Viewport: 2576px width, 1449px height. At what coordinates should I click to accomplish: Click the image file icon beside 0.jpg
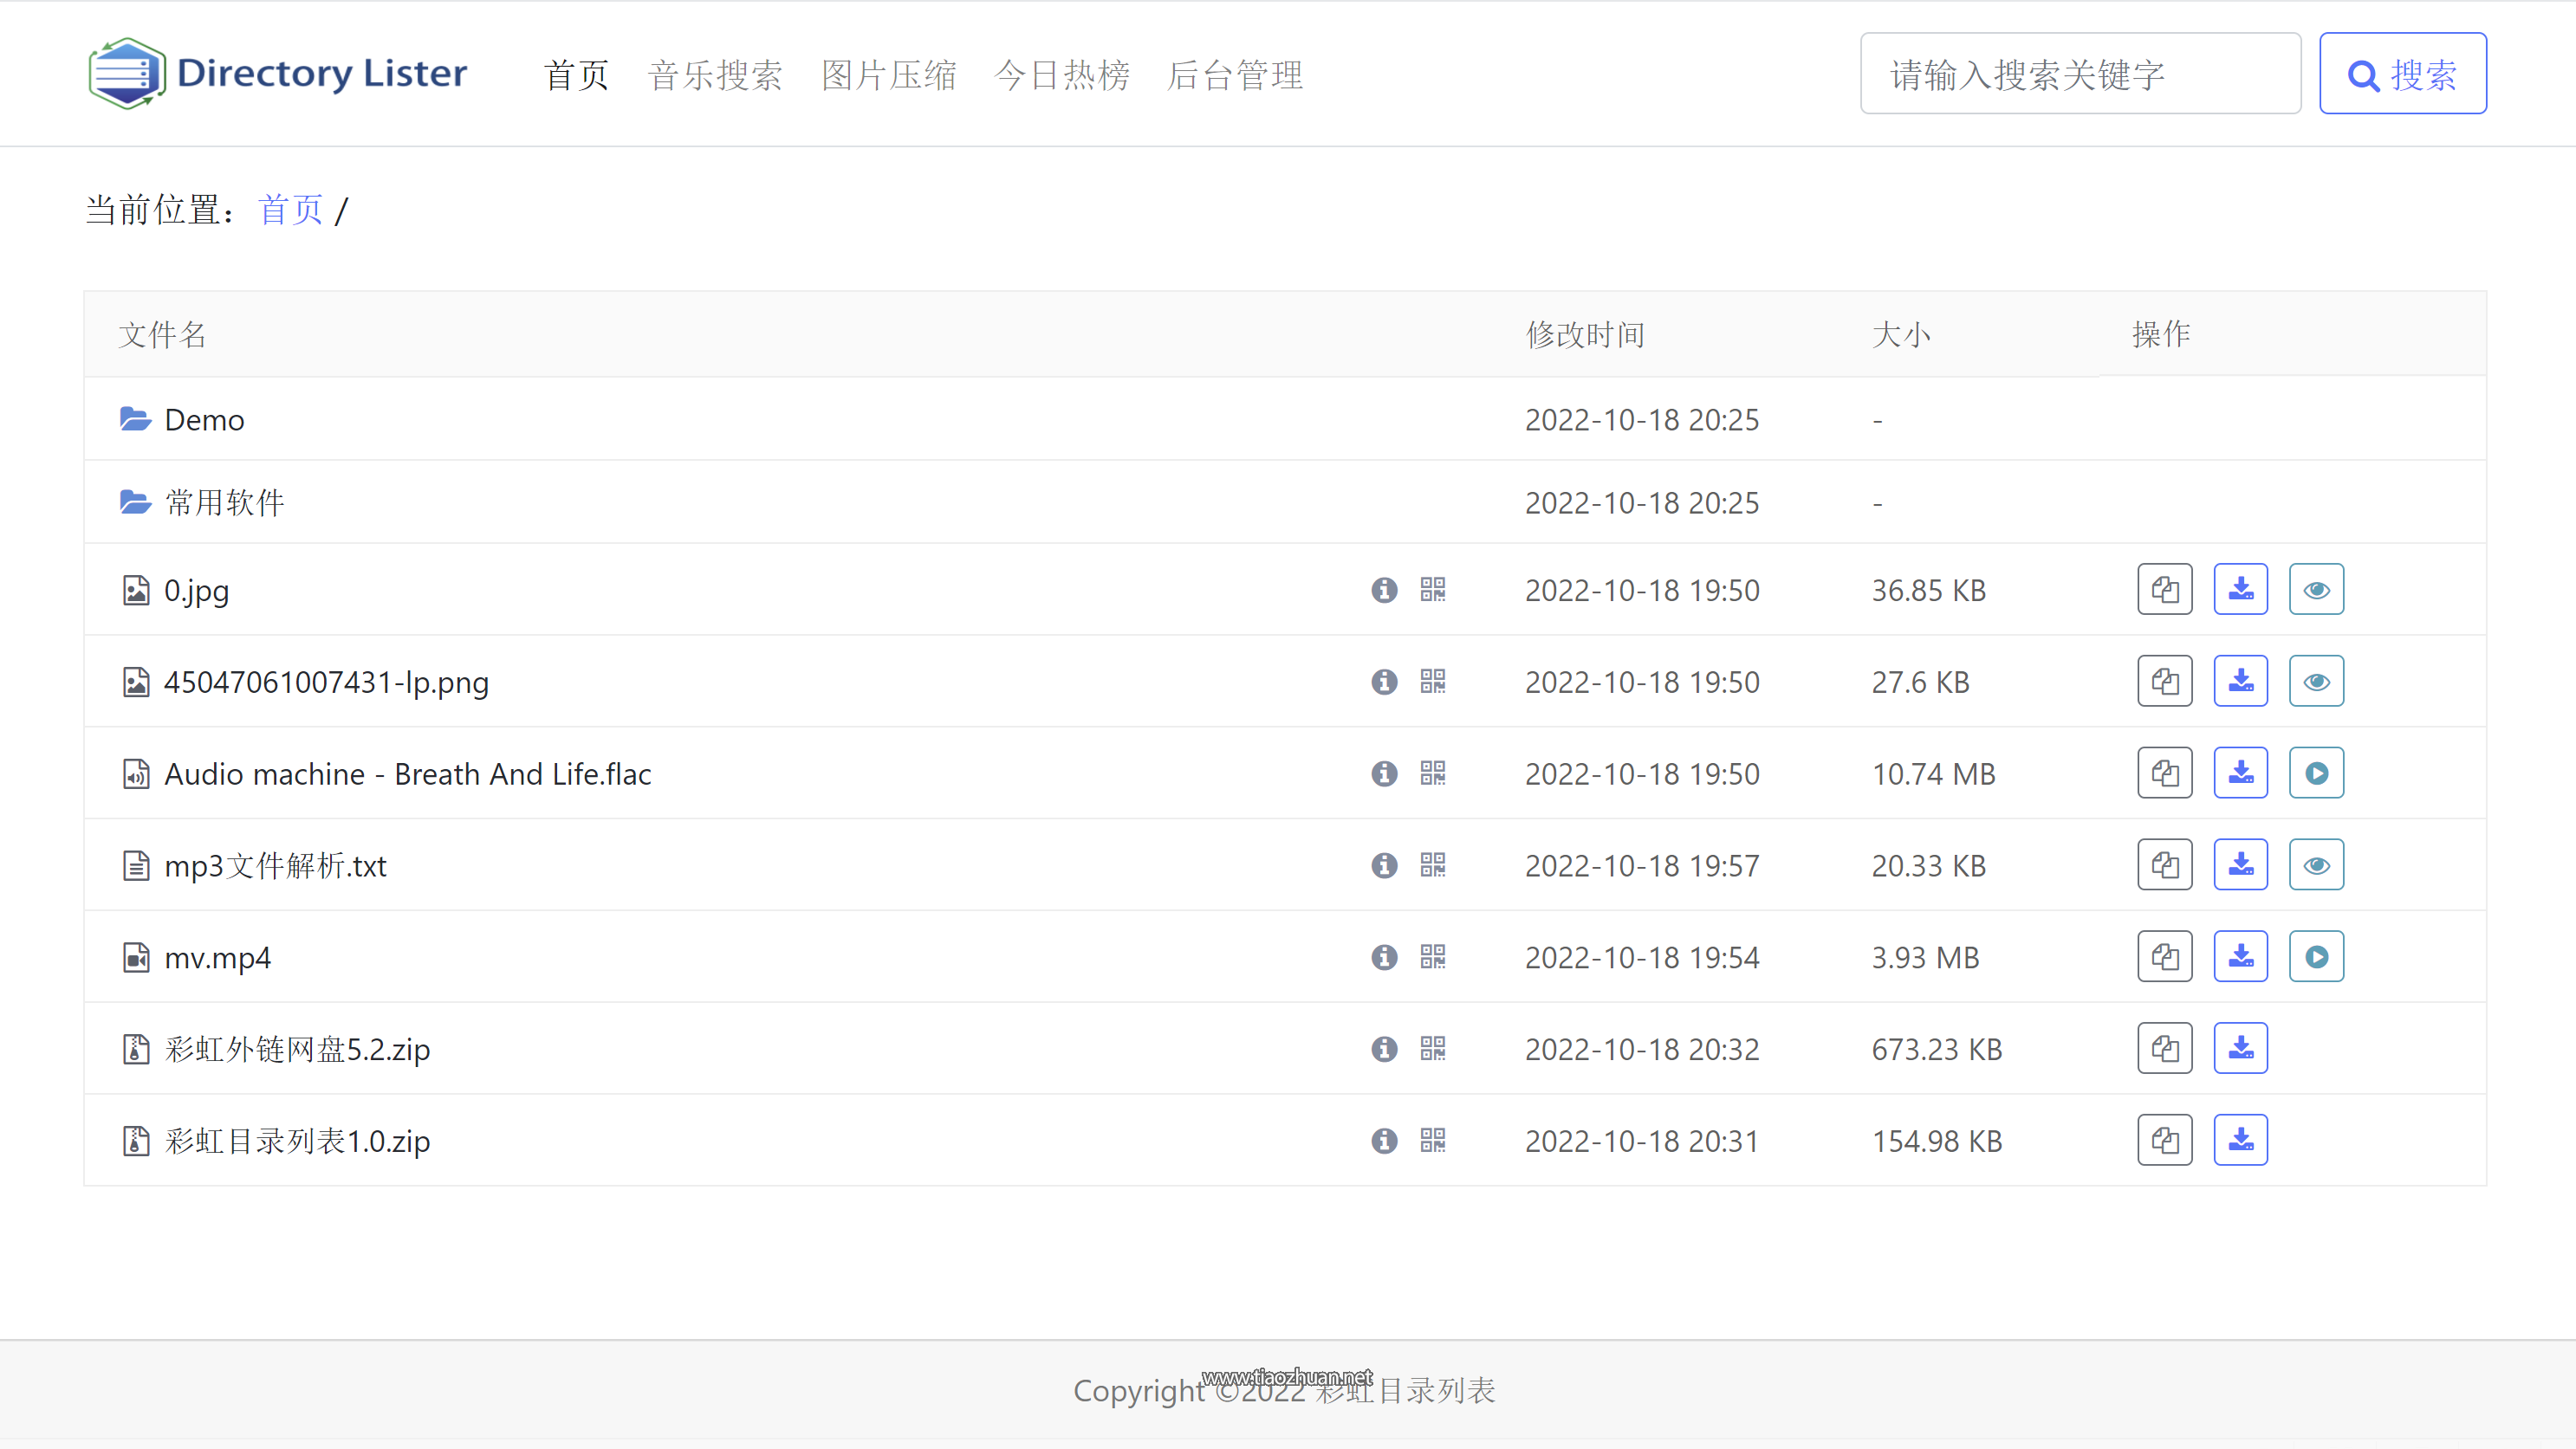coord(136,591)
